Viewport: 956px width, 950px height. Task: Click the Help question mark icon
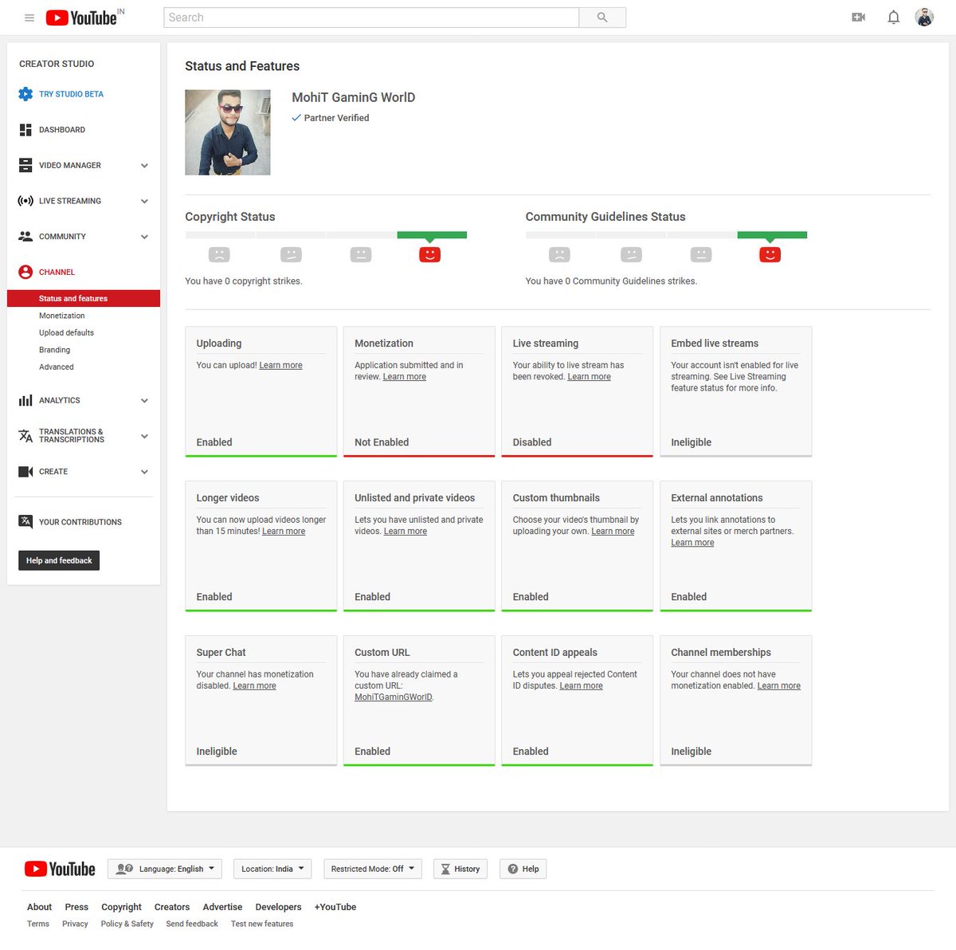(513, 870)
